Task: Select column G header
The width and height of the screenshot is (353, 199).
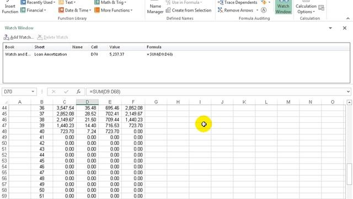Action: coord(156,102)
